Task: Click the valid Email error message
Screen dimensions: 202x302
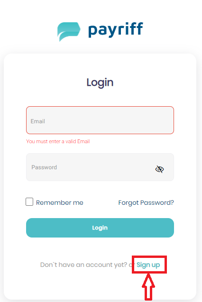Action: point(58,141)
